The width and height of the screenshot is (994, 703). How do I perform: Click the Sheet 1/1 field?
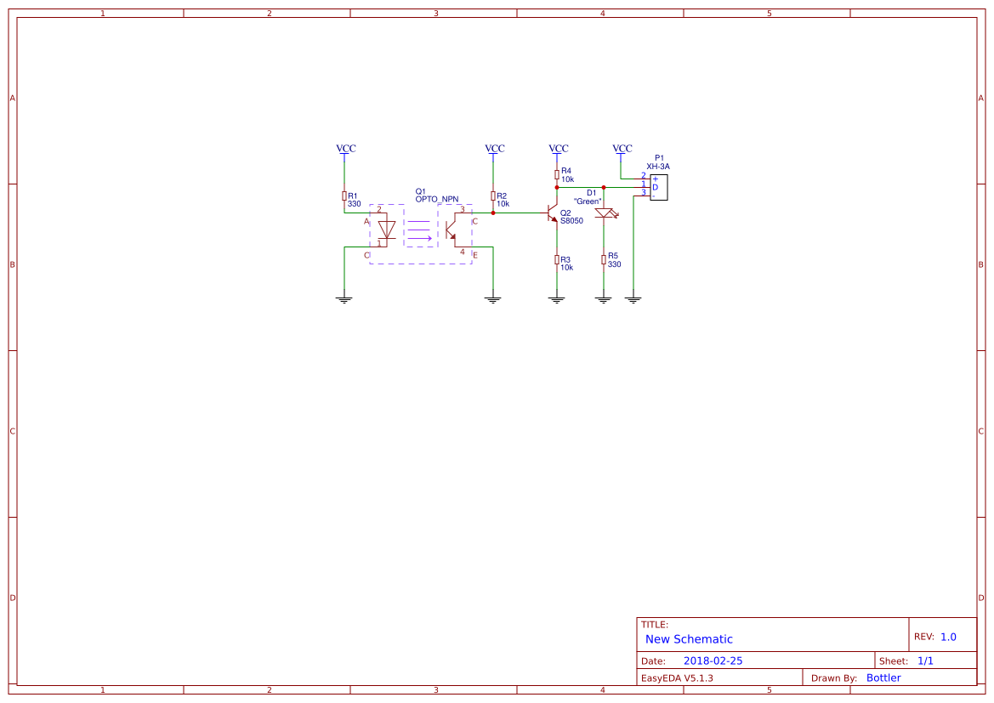(x=926, y=660)
